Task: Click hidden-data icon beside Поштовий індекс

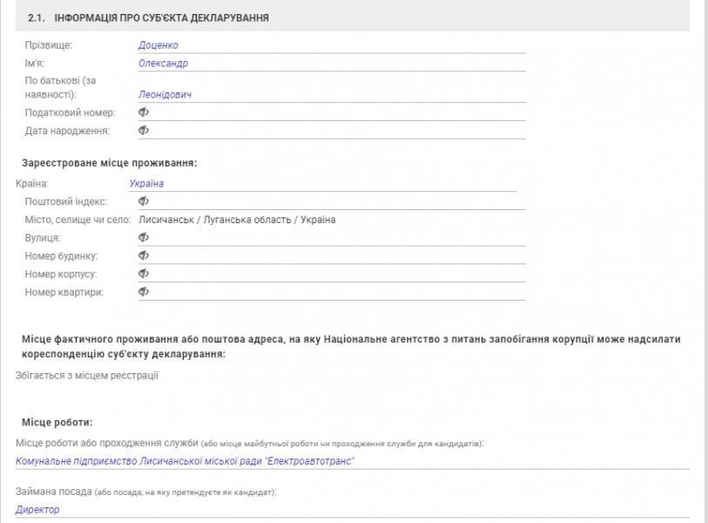Action: click(x=144, y=201)
